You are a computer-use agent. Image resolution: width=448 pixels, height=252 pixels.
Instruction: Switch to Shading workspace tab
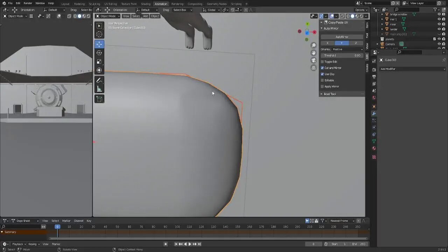pyautogui.click(x=146, y=4)
